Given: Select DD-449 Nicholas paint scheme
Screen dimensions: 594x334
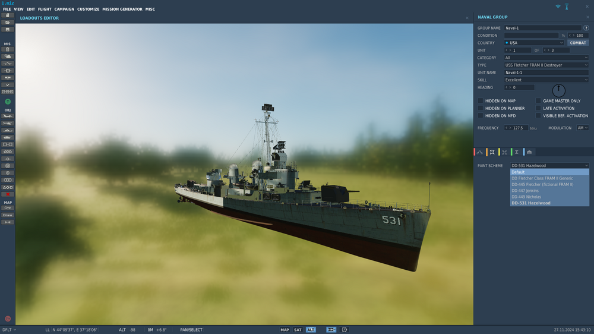Looking at the screenshot, I should (x=549, y=197).
